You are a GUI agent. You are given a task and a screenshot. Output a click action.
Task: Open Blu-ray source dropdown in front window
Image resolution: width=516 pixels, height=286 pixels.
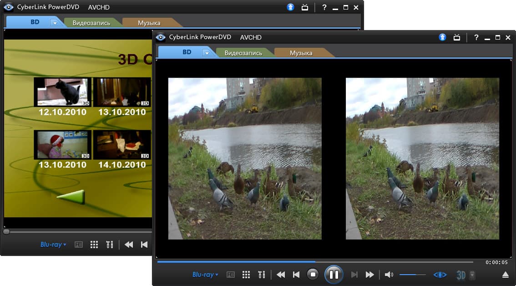(205, 275)
